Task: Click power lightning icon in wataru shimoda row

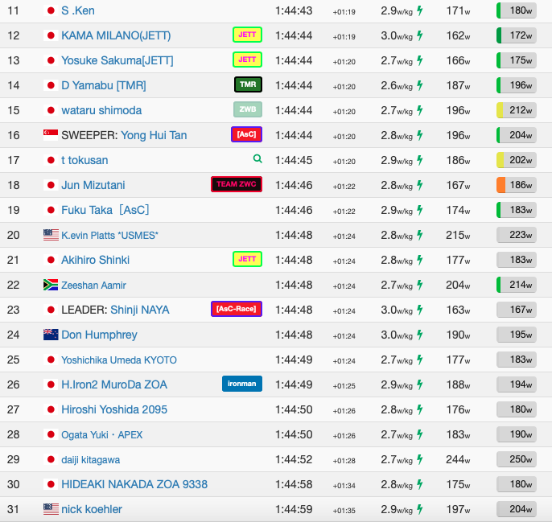Action: 420,110
